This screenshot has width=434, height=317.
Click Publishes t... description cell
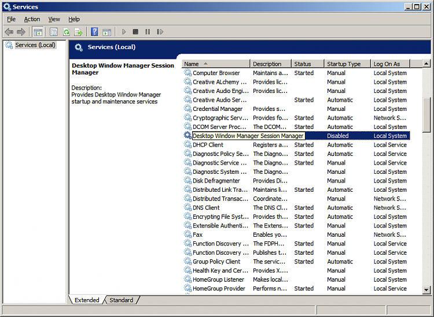[270, 253]
